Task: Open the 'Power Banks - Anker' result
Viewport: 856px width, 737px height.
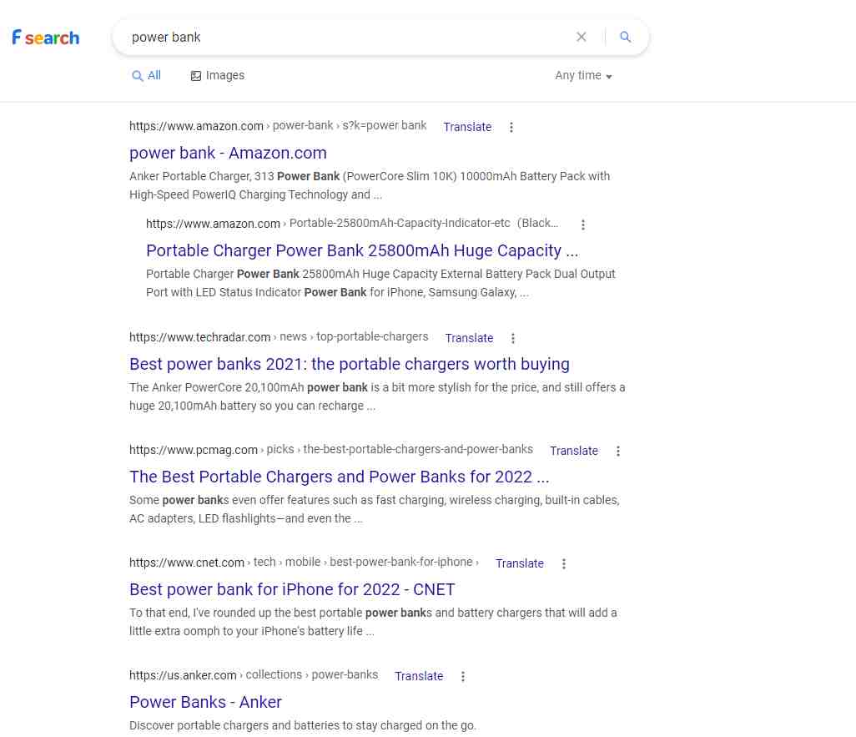Action: 205,702
